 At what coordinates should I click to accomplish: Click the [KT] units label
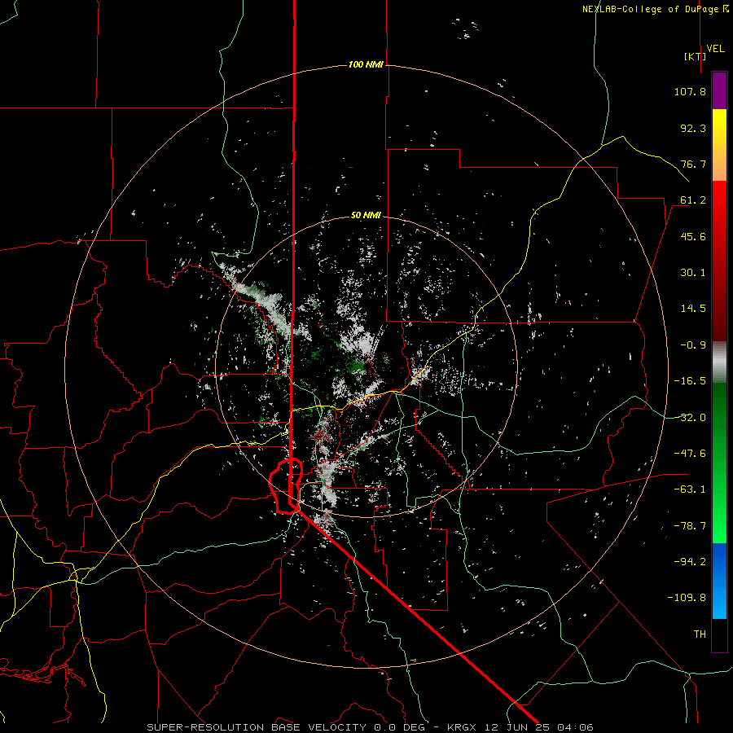click(696, 56)
